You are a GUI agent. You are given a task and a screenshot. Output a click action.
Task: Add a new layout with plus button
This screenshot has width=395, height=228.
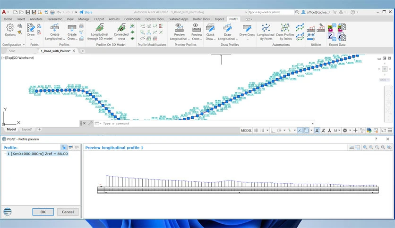(39, 130)
